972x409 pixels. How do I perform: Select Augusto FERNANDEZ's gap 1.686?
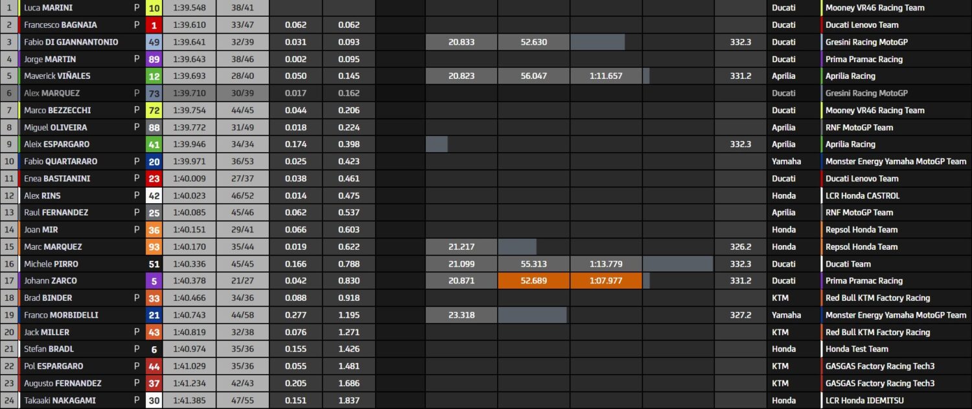click(349, 383)
